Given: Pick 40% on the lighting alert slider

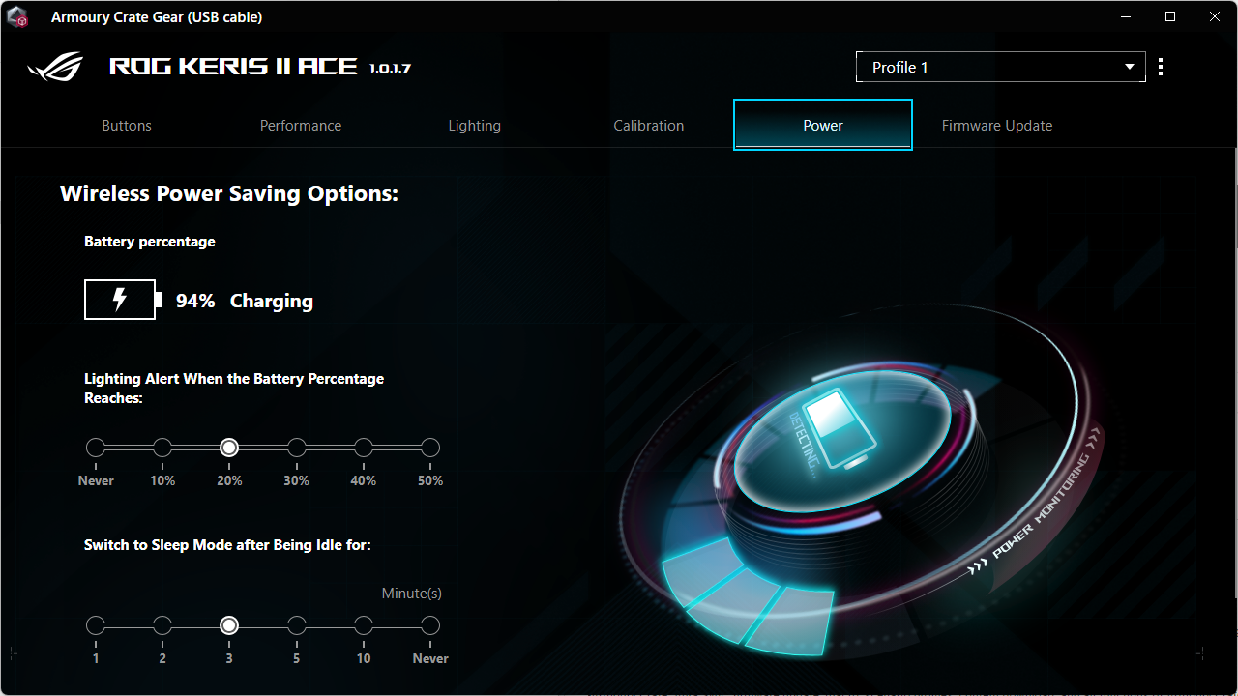Looking at the screenshot, I should (364, 448).
